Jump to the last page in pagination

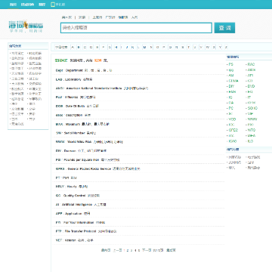(171, 250)
